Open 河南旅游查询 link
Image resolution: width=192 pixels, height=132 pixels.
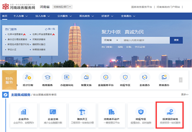39,39
